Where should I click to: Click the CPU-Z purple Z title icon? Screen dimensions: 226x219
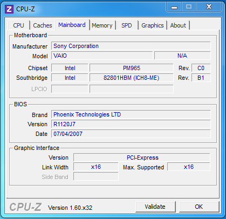[9, 9]
